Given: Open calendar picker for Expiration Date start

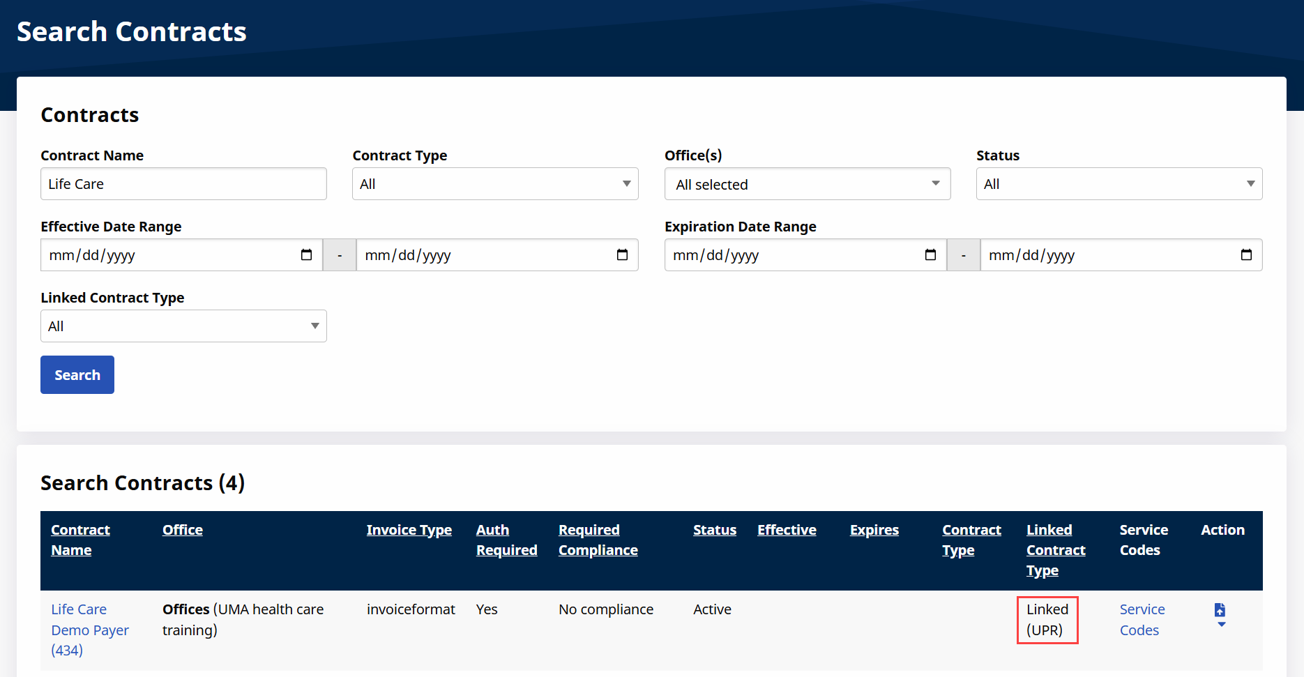Looking at the screenshot, I should click(930, 255).
